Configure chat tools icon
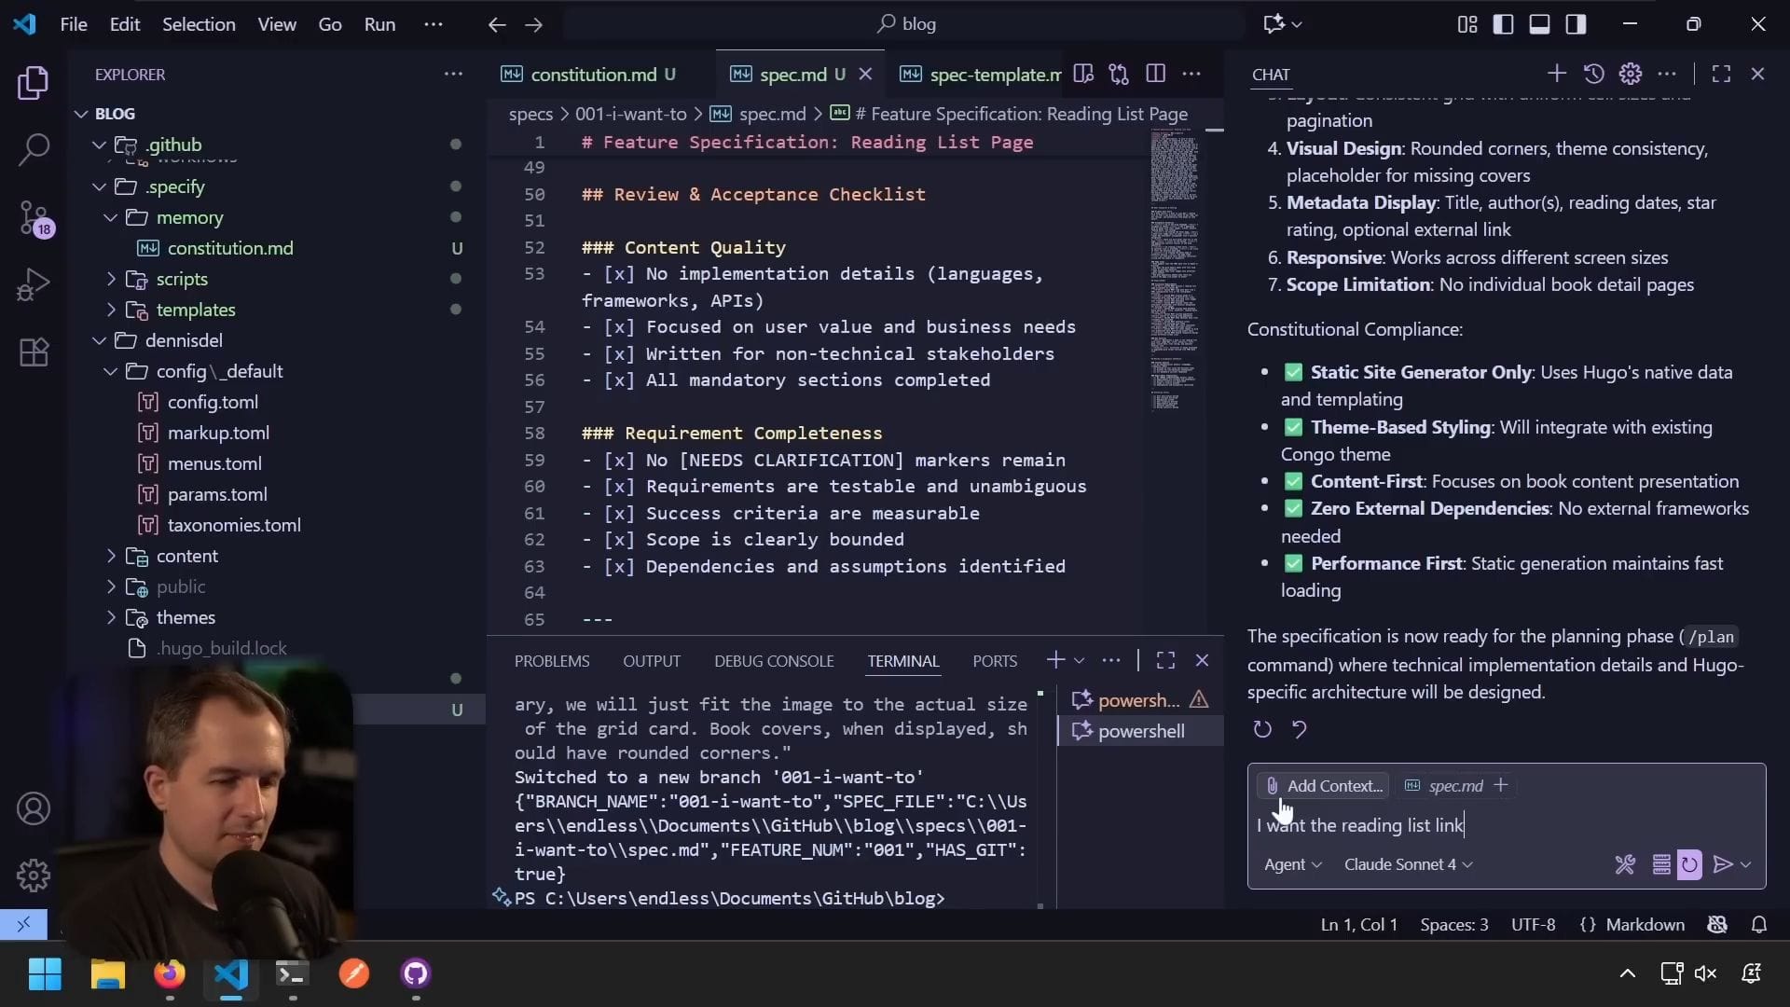The width and height of the screenshot is (1790, 1007). click(1624, 864)
